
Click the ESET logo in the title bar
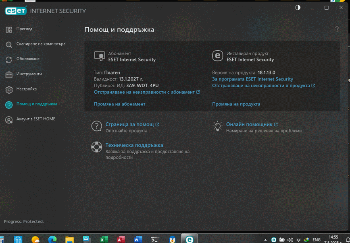coord(16,10)
